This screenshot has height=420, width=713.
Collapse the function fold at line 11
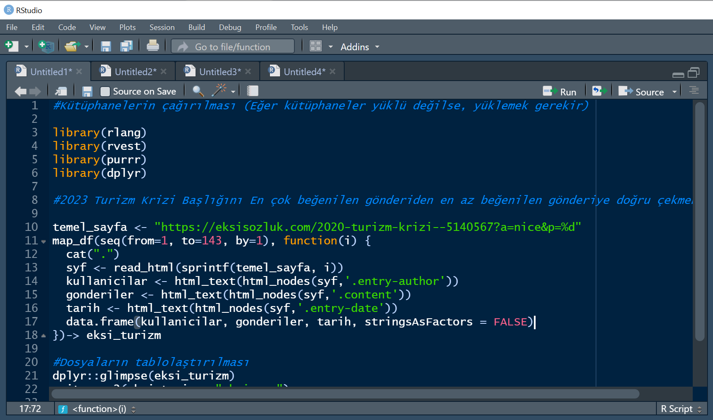click(44, 241)
